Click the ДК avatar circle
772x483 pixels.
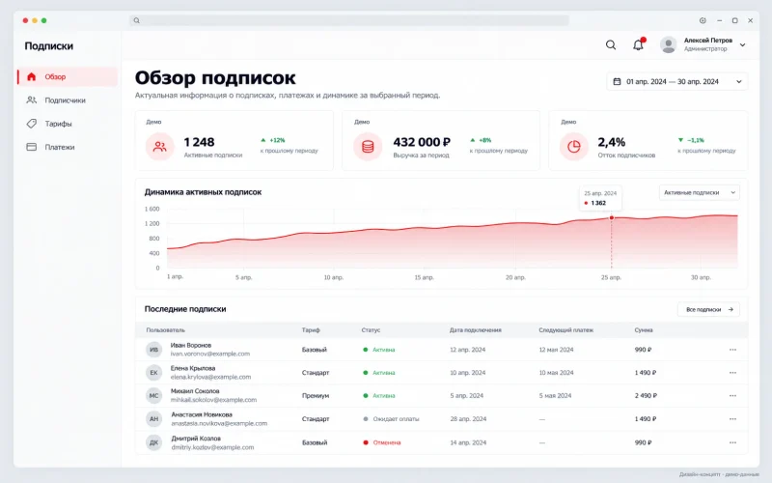pos(154,442)
